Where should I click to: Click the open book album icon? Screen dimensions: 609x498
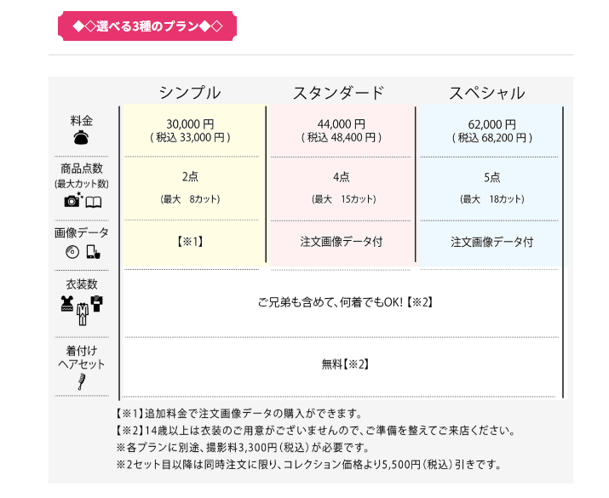[93, 203]
